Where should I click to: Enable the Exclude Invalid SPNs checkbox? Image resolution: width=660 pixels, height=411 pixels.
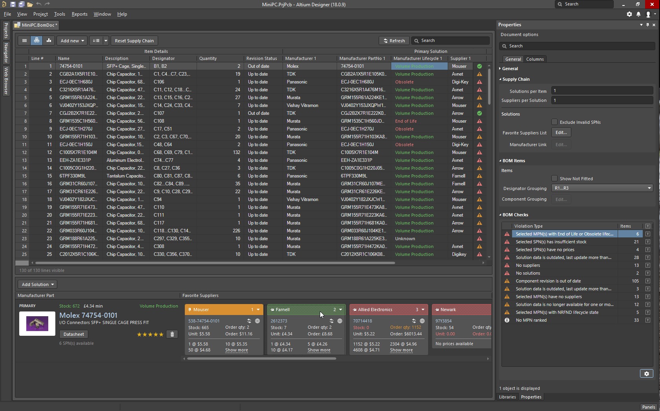(554, 122)
